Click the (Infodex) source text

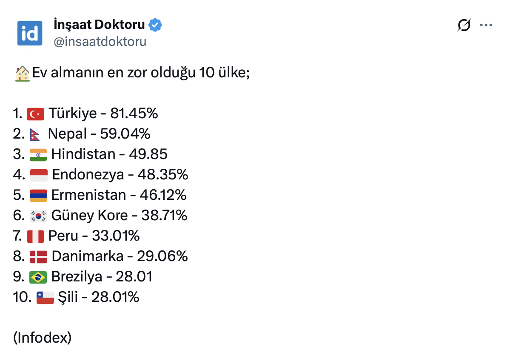pos(43,338)
